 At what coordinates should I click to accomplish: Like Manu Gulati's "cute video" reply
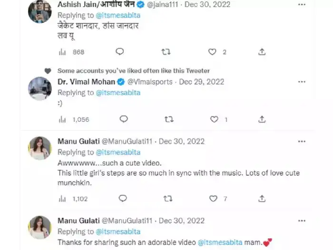click(x=213, y=198)
